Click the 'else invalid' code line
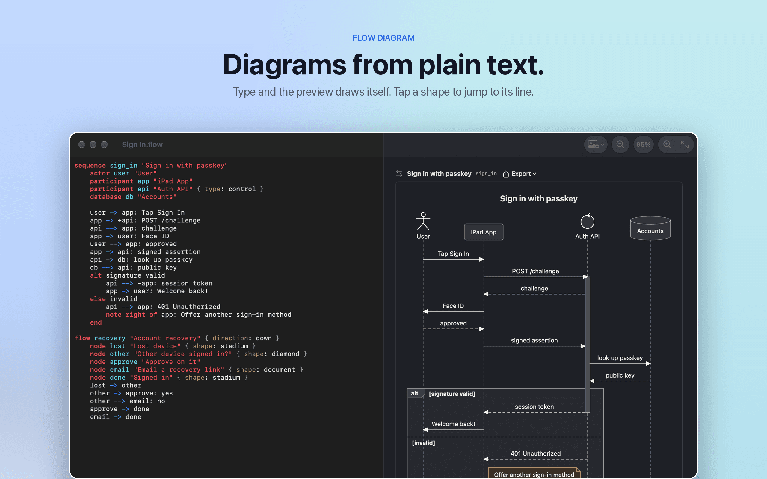 [x=114, y=299]
